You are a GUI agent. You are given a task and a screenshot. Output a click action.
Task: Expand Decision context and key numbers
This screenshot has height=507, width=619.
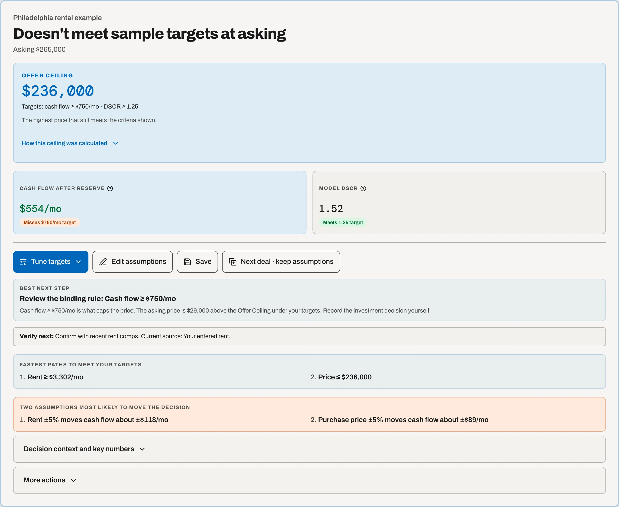[x=309, y=449]
